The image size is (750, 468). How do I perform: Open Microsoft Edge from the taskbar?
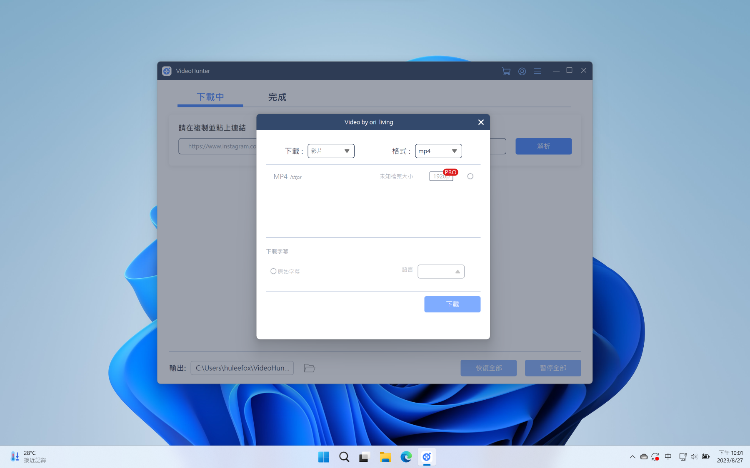point(406,457)
